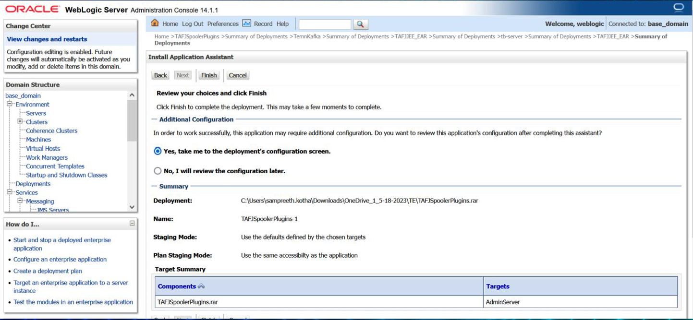Click the Domain Structure scroll down arrow
The image size is (693, 320).
tap(132, 207)
